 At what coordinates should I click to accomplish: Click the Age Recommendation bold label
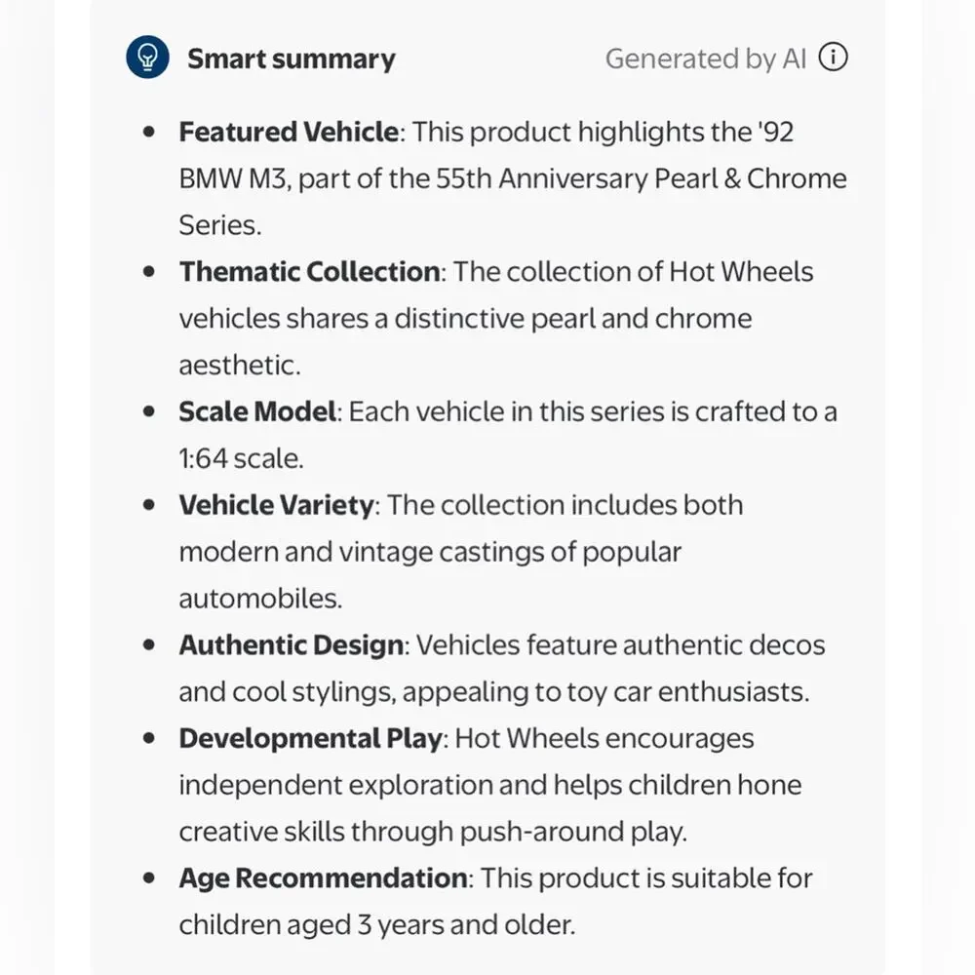(x=323, y=878)
